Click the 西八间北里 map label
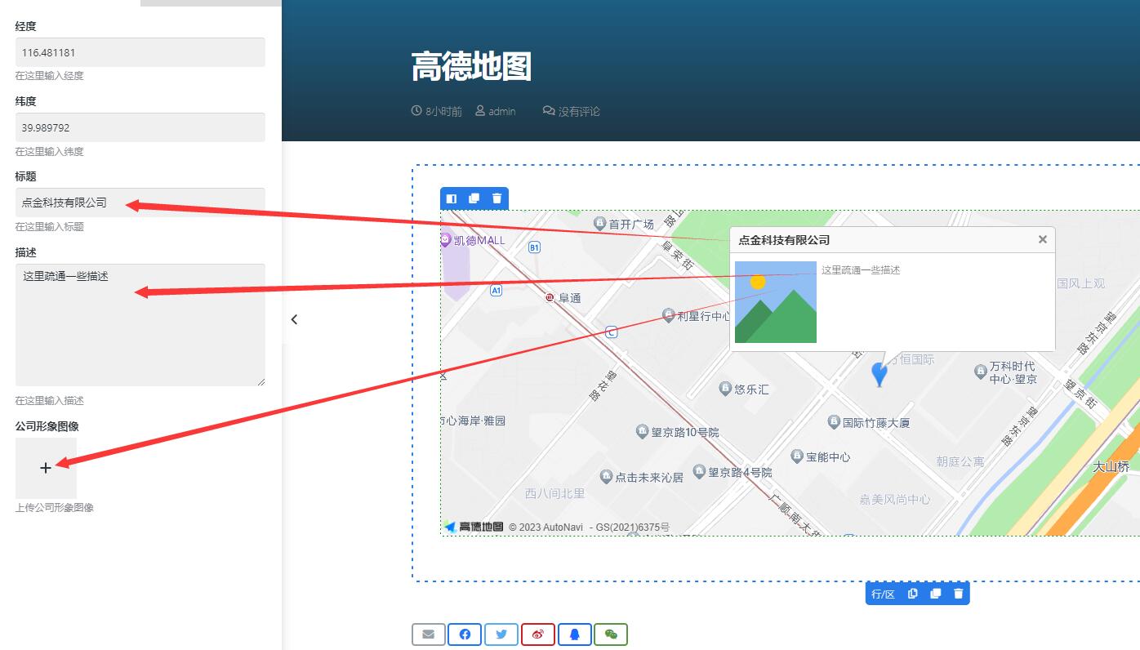Screen dimensions: 1140x650 click(x=555, y=493)
